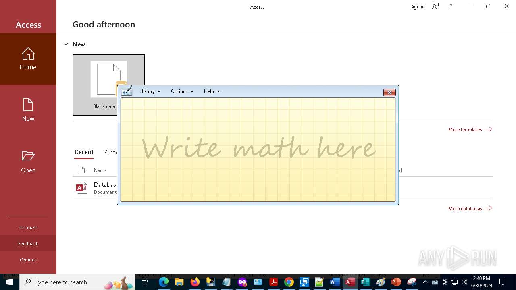Open File Explorer from the taskbar
This screenshot has width=516, height=290.
click(179, 282)
